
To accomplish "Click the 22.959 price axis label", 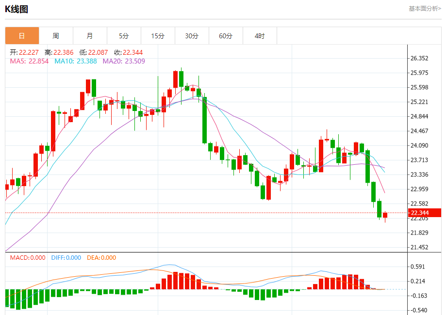I will tap(419, 189).
